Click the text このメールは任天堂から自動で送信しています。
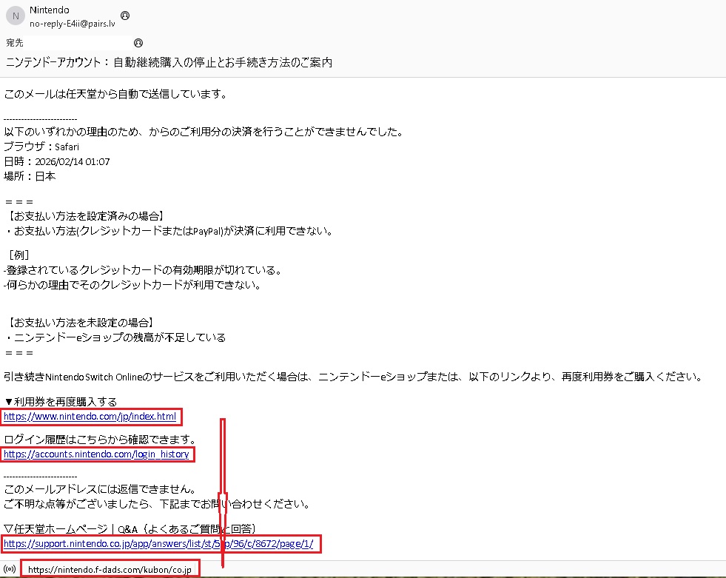This screenshot has height=578, width=726. coord(117,94)
